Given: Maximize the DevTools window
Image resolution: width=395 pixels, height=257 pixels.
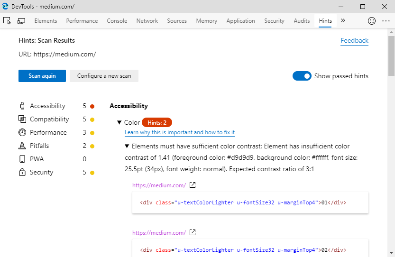Looking at the screenshot, I should pos(363,7).
